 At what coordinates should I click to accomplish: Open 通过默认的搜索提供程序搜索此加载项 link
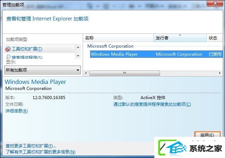(152, 104)
